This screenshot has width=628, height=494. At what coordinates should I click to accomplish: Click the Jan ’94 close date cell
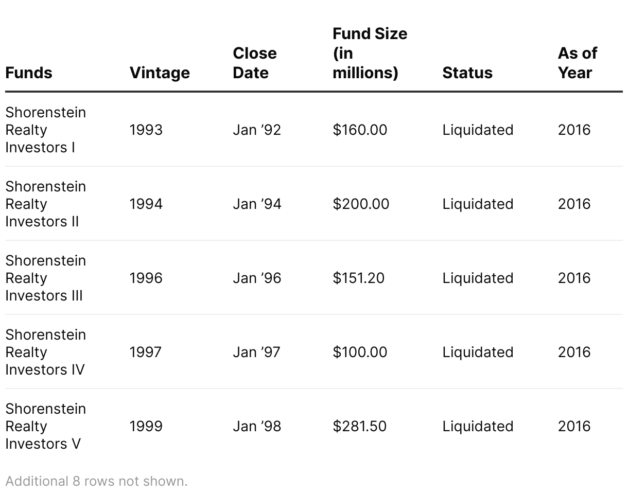(x=257, y=204)
